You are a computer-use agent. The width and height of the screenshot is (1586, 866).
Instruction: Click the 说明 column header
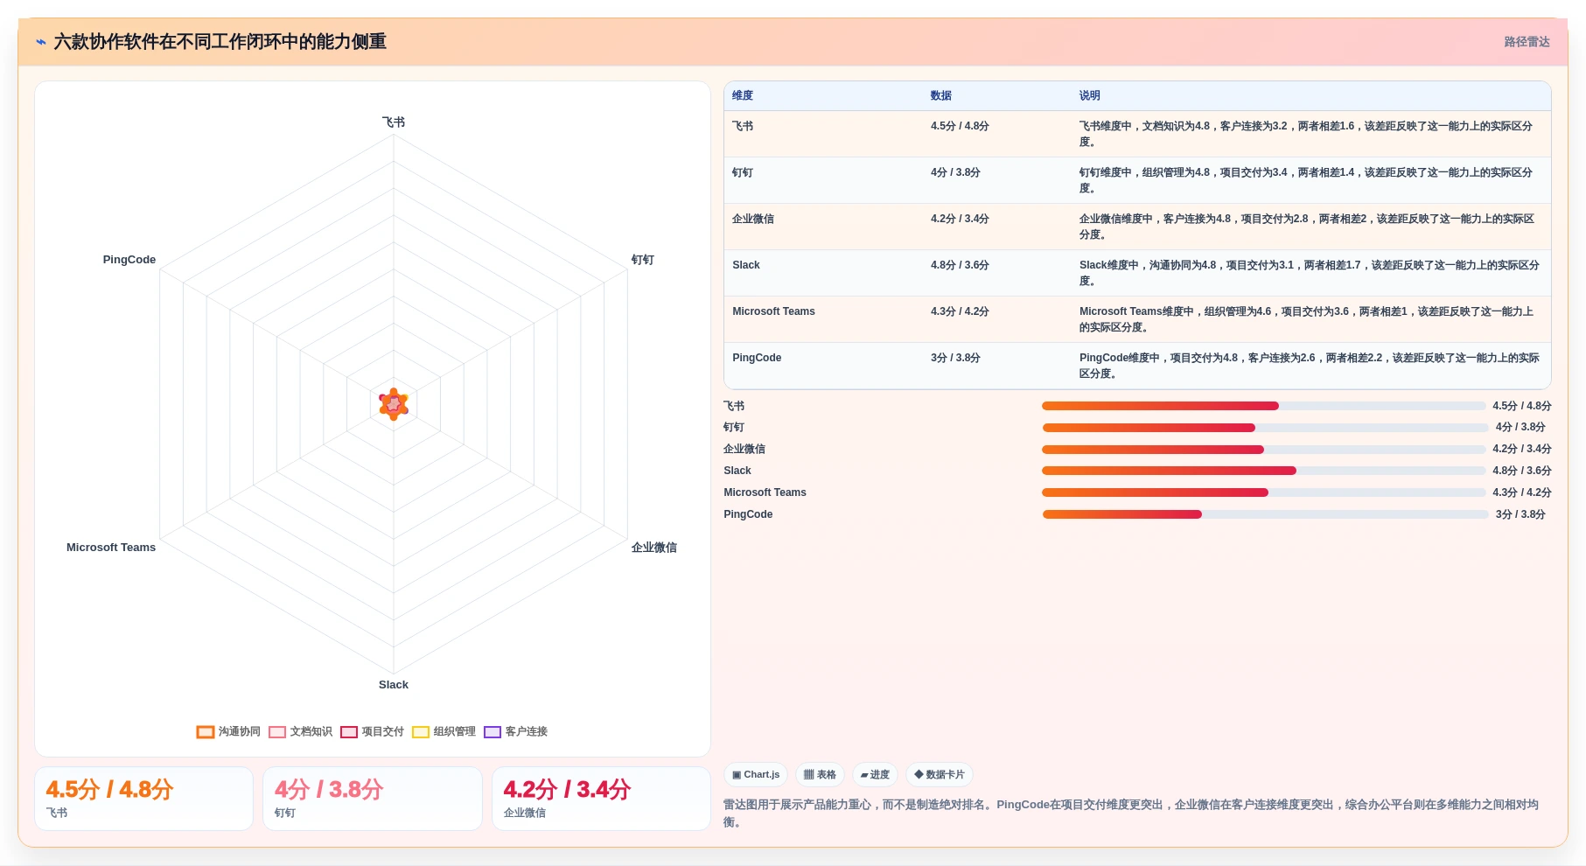tap(1090, 95)
